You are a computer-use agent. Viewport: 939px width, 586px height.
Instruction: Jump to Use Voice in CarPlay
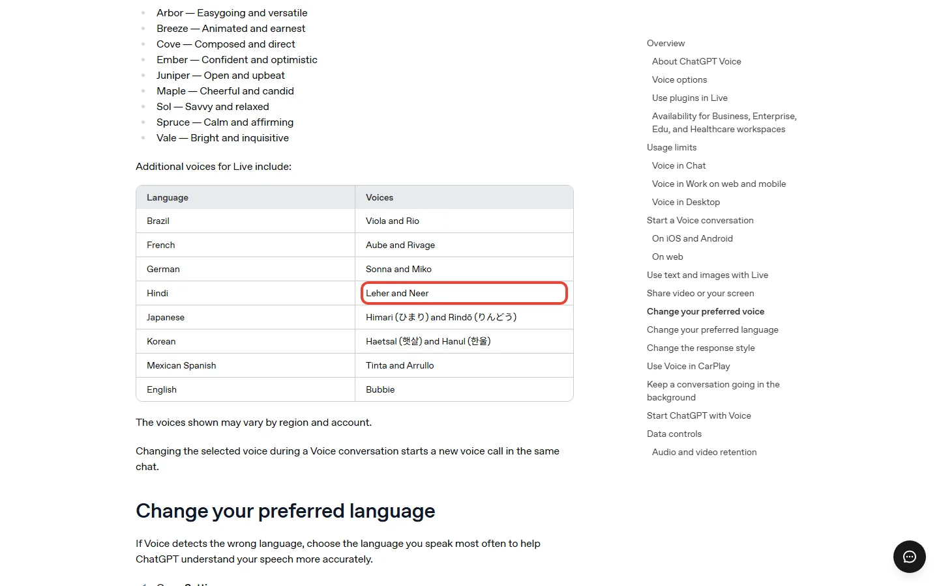click(689, 366)
